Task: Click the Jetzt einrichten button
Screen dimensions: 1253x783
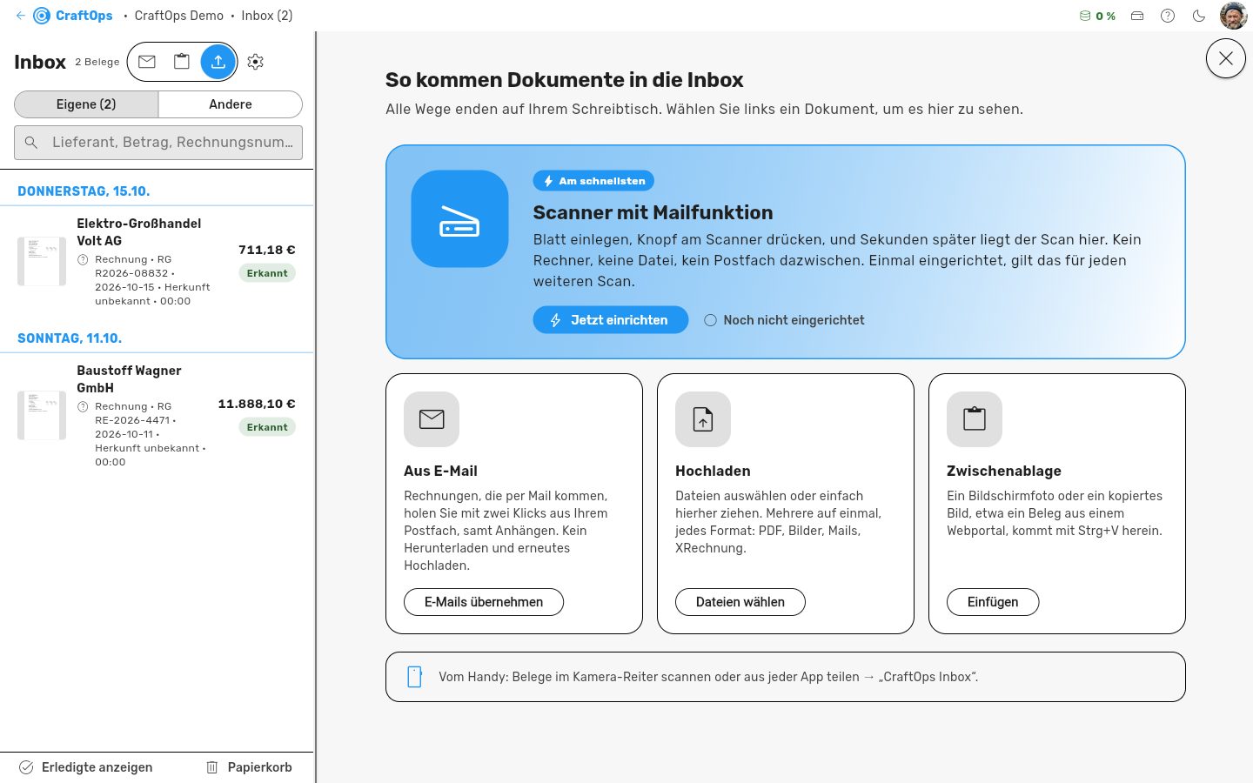Action: [611, 320]
